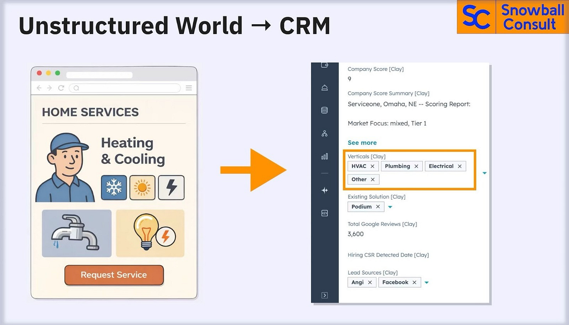Remove the Electrical vertical tag
569x325 pixels.
pyautogui.click(x=460, y=166)
